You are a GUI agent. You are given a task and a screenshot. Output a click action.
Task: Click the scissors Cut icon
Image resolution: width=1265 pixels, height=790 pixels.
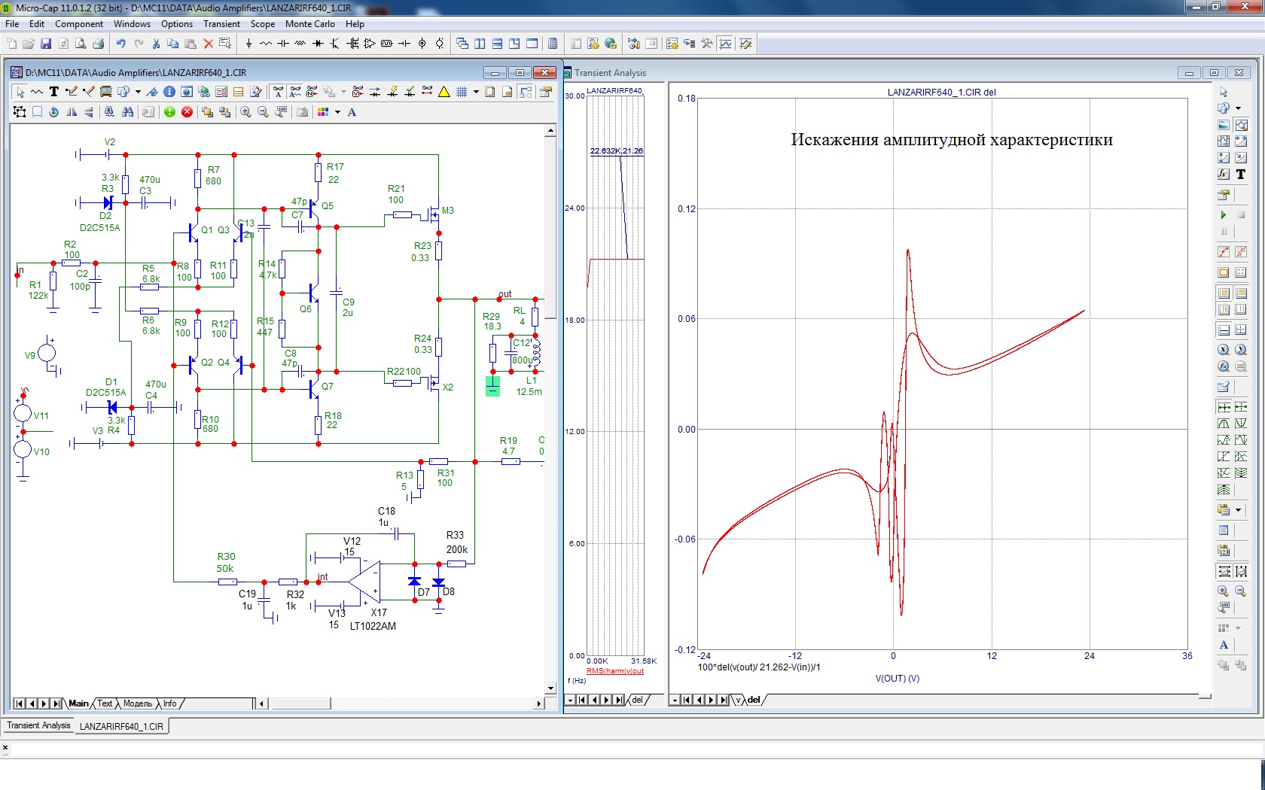tap(156, 44)
